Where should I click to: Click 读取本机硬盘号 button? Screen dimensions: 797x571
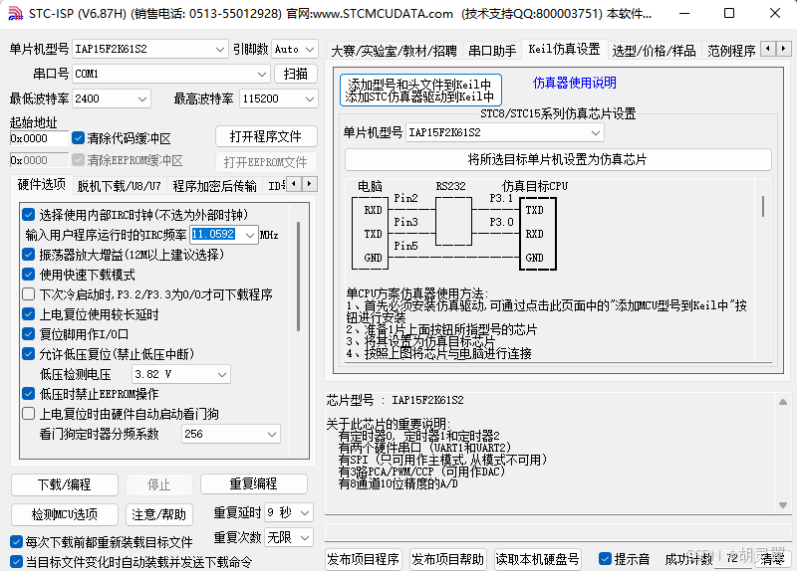tap(537, 559)
